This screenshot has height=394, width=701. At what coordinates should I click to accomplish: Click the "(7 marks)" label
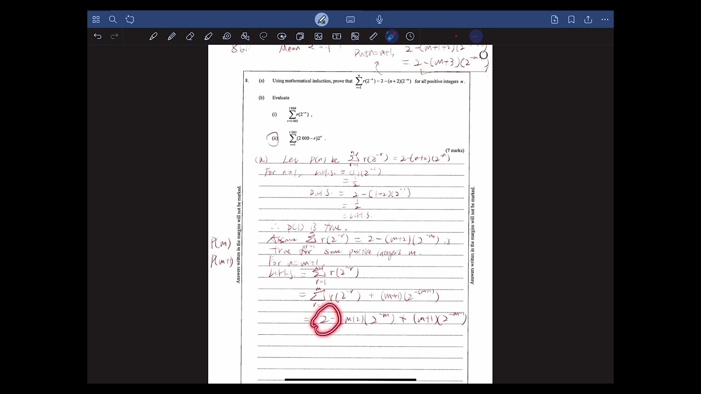pyautogui.click(x=455, y=150)
